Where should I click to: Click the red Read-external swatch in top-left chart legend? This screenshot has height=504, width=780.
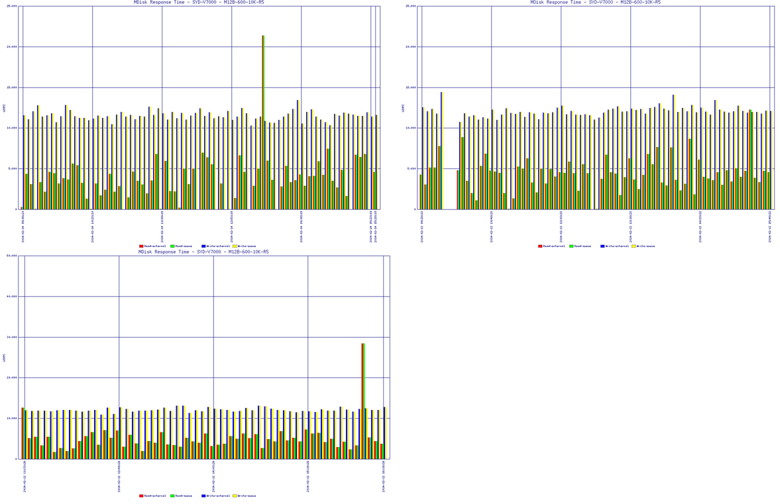click(x=141, y=246)
